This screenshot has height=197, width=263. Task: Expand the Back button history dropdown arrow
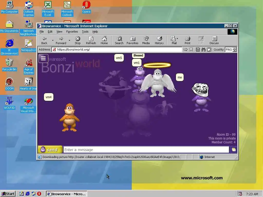pos(53,40)
